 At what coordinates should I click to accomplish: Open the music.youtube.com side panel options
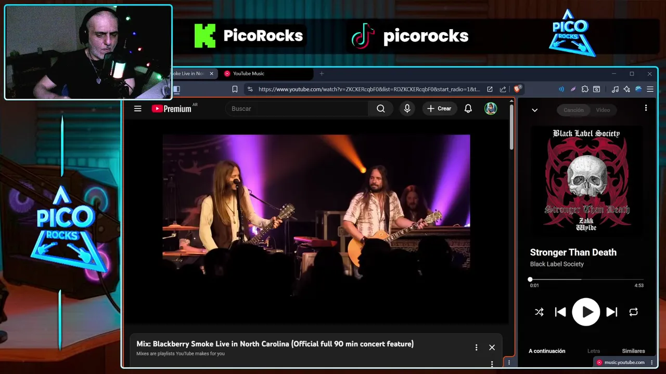pos(652,363)
